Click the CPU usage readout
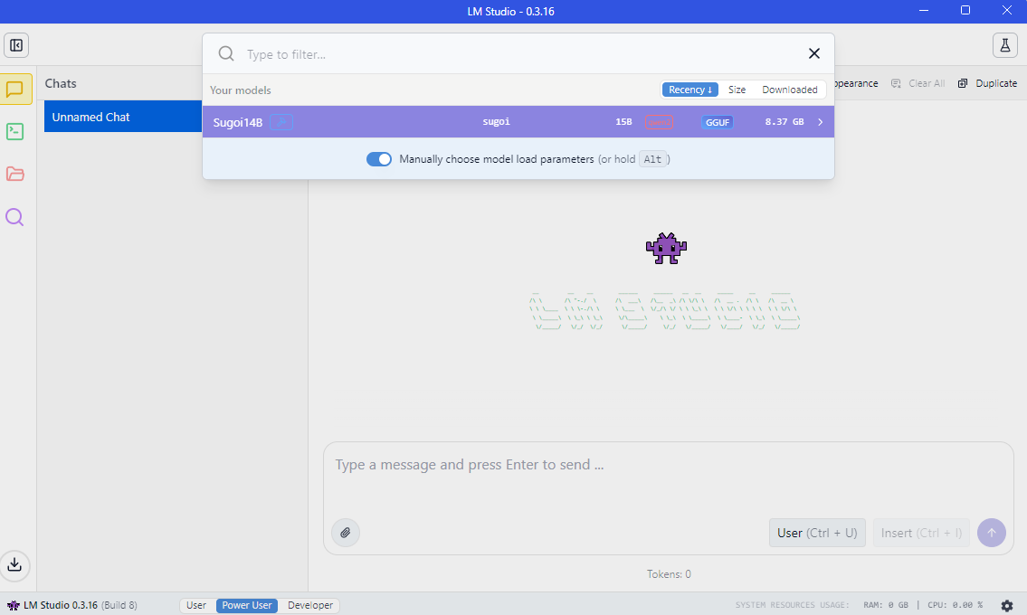Viewport: 1027px width, 615px height. click(x=955, y=605)
